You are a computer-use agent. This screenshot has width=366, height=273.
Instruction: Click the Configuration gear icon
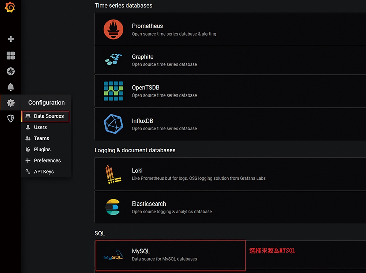click(x=11, y=103)
